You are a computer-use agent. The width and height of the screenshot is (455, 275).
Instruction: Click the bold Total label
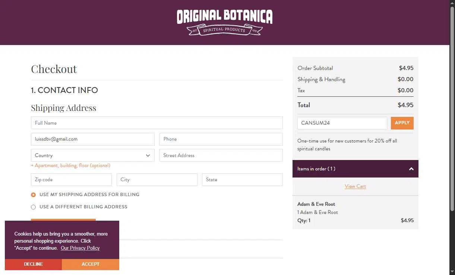pyautogui.click(x=304, y=105)
